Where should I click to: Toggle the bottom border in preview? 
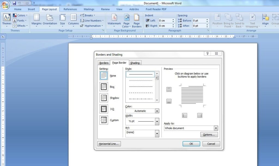[169, 101]
